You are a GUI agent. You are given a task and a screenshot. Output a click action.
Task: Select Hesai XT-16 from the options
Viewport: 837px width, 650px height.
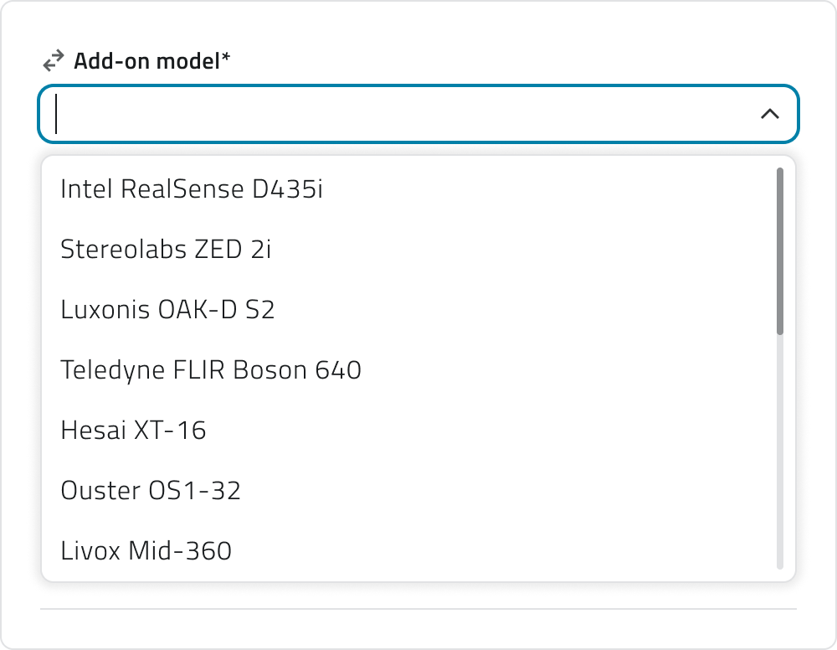134,430
